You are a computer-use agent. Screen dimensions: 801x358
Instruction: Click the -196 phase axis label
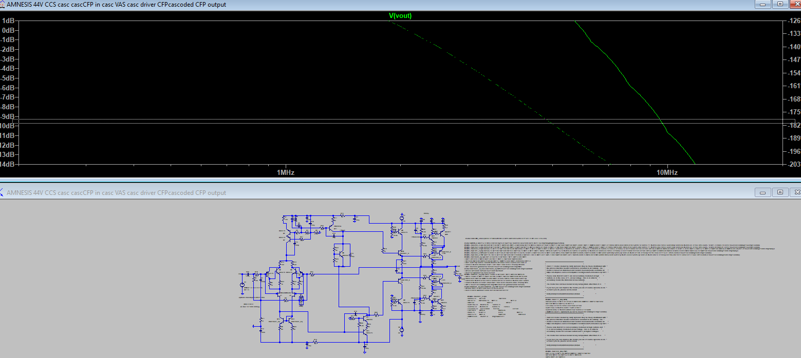tap(794, 152)
